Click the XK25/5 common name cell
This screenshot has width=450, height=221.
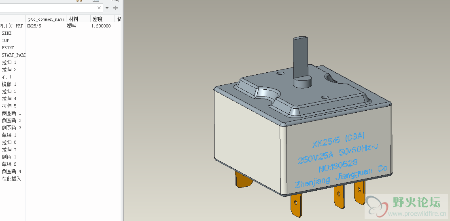tap(34, 26)
